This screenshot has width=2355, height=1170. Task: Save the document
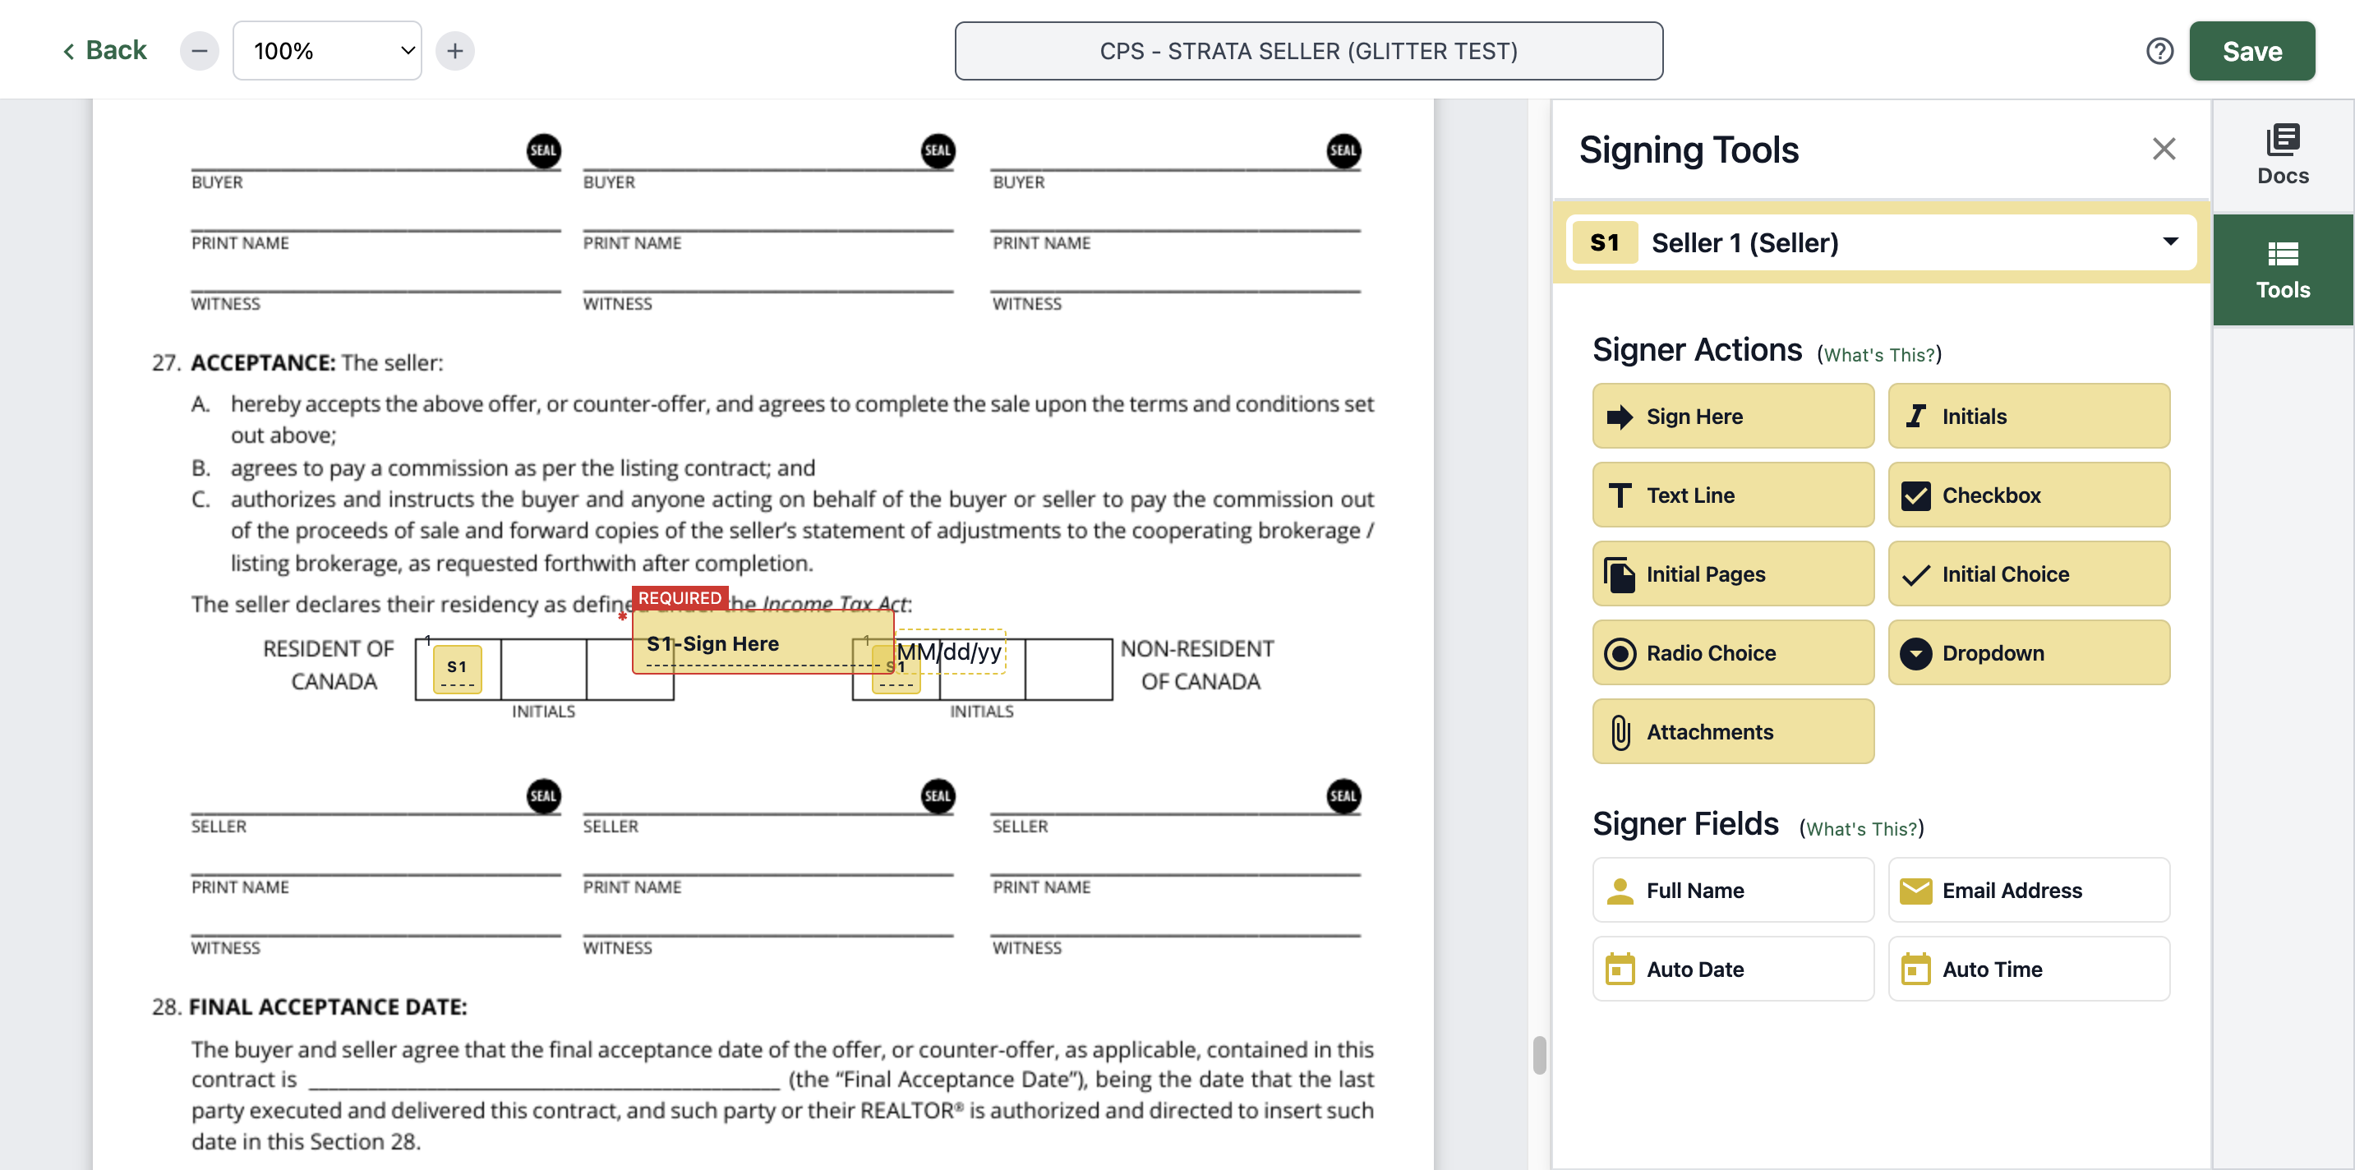2251,50
